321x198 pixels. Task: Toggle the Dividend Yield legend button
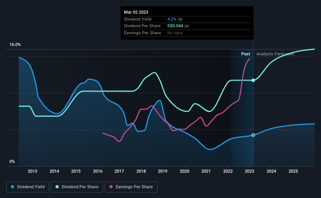[28, 187]
